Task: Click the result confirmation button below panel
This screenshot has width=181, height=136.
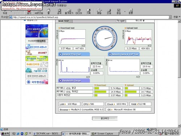Action: click(105, 118)
